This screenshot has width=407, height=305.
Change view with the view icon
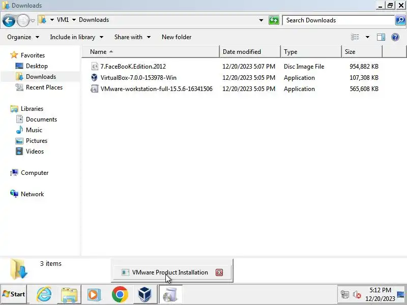point(355,37)
